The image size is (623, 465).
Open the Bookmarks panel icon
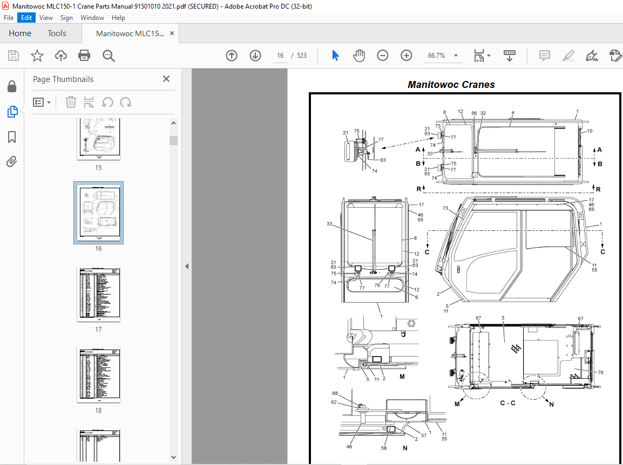tap(12, 137)
